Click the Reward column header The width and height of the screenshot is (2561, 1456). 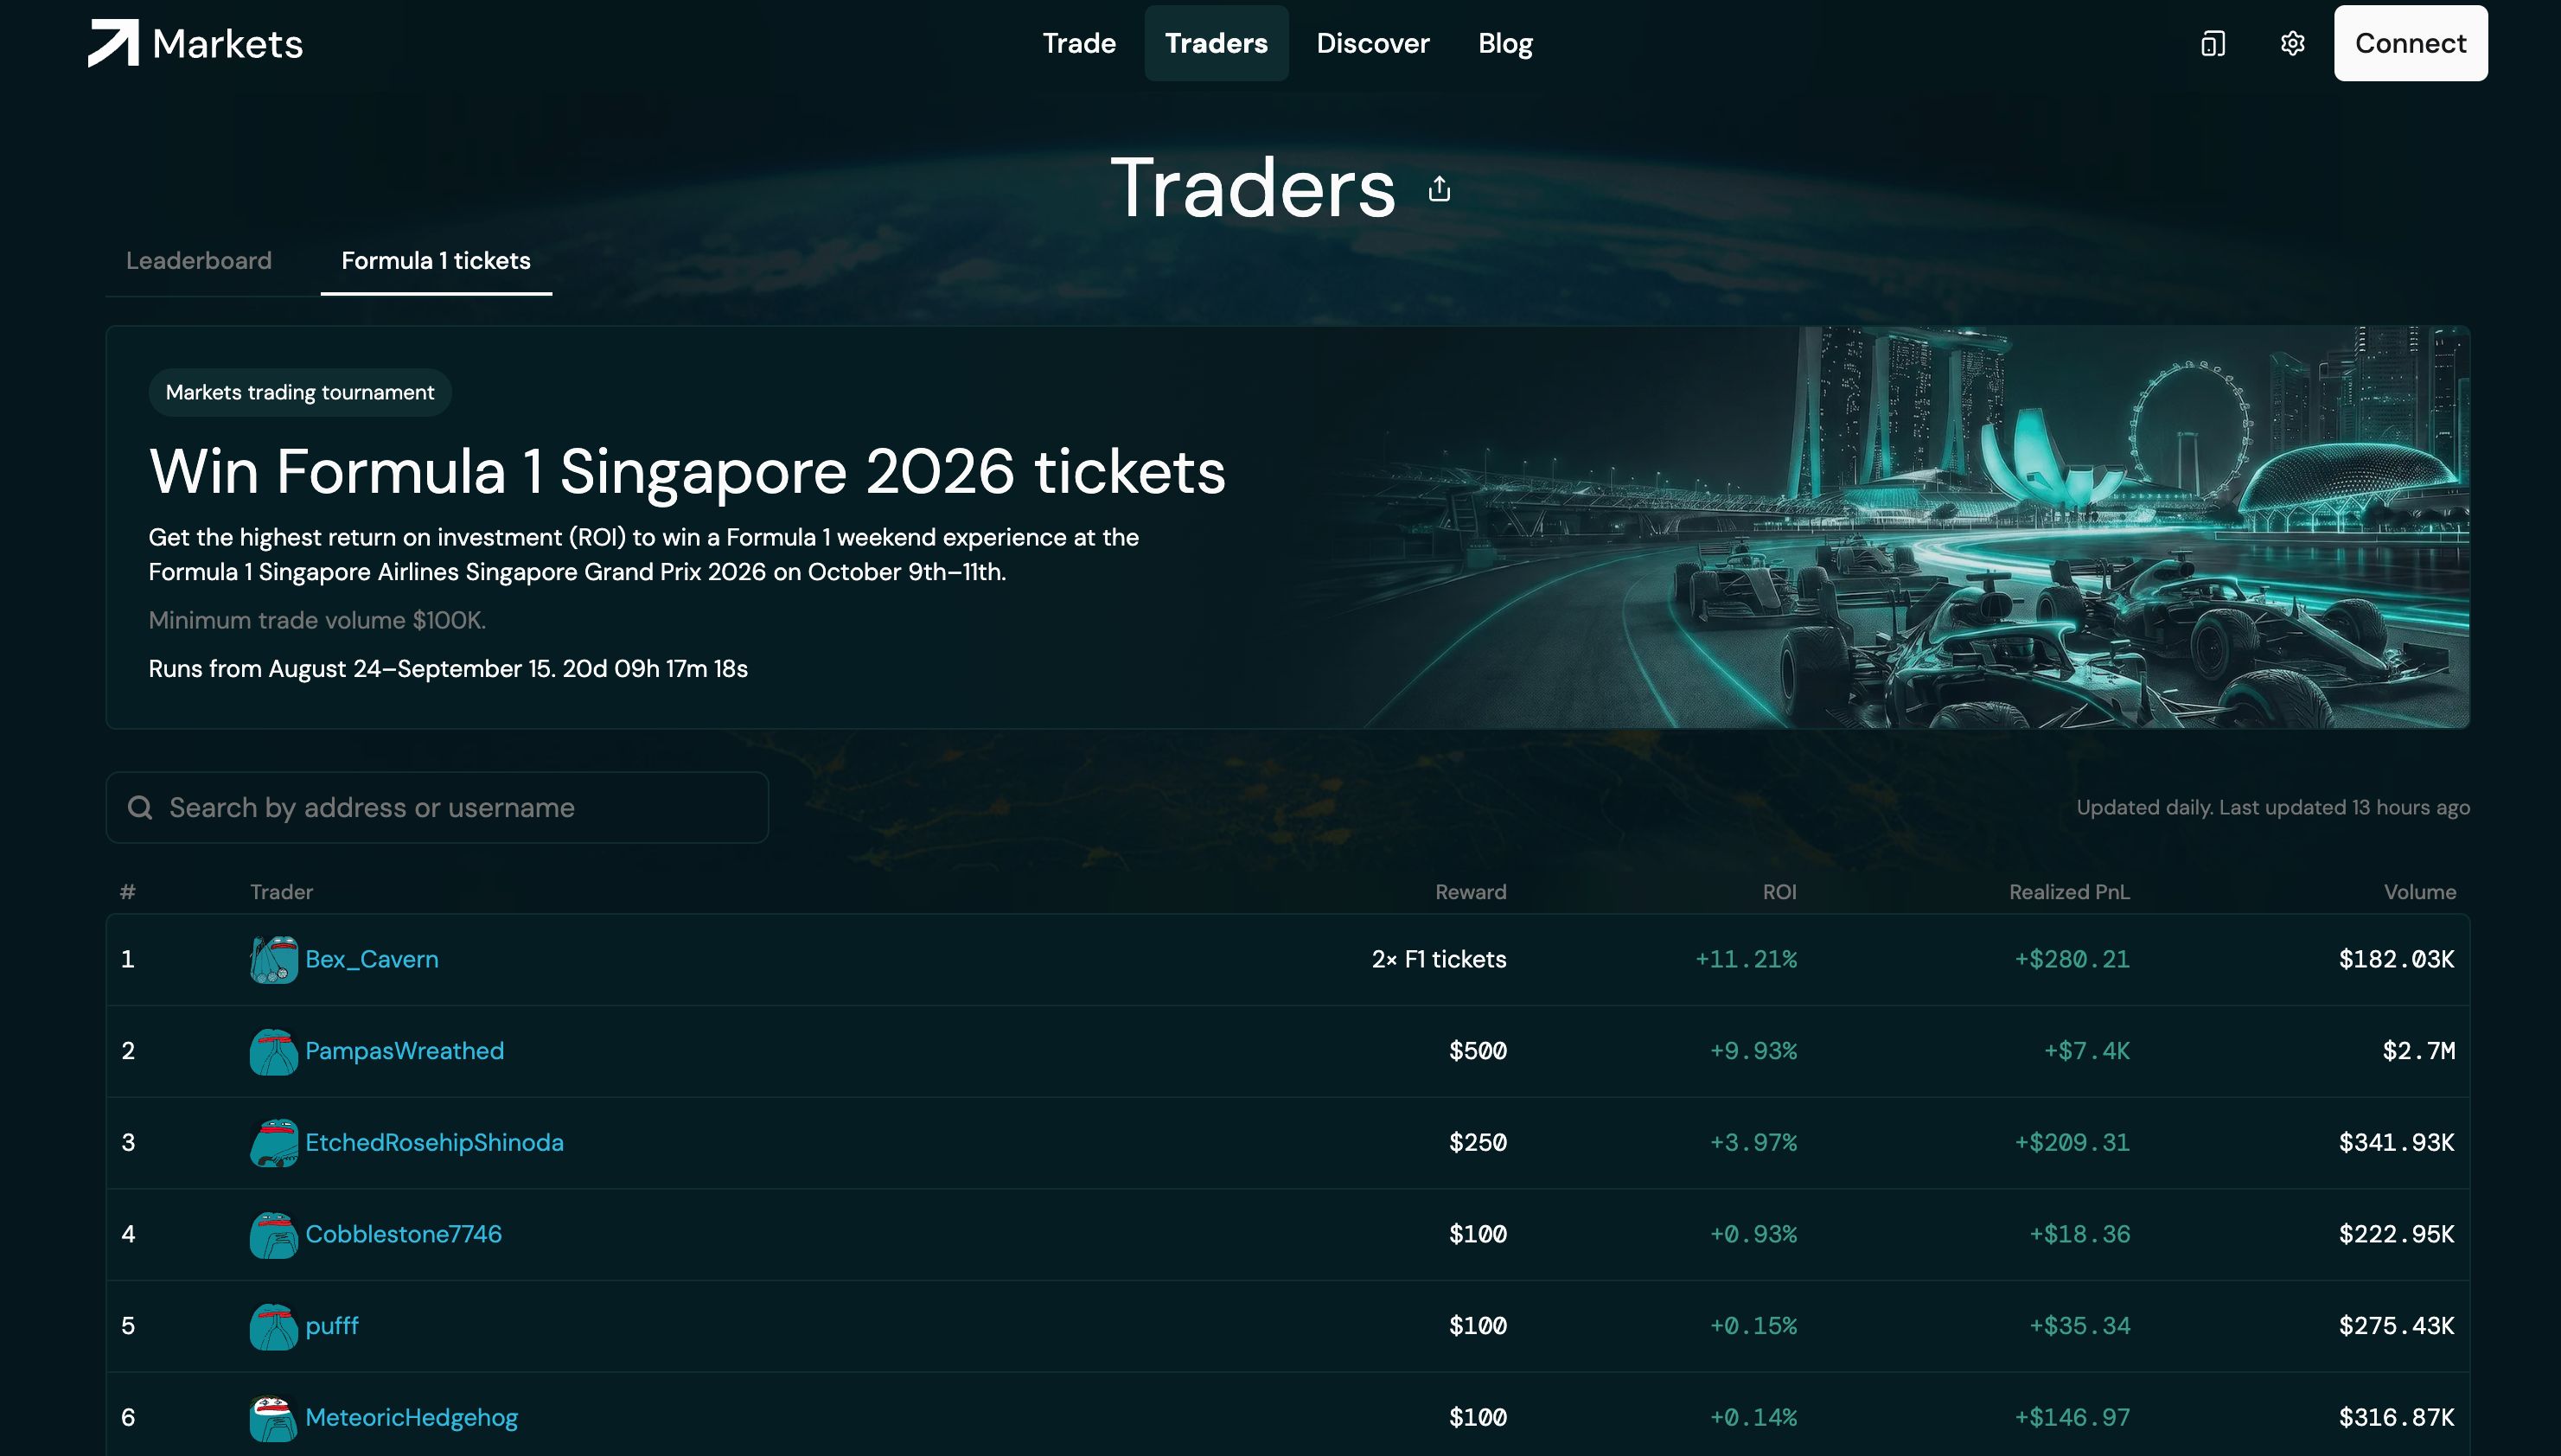(x=1470, y=892)
